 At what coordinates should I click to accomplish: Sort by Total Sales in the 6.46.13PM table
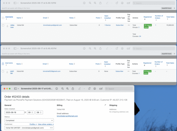tap(170, 18)
